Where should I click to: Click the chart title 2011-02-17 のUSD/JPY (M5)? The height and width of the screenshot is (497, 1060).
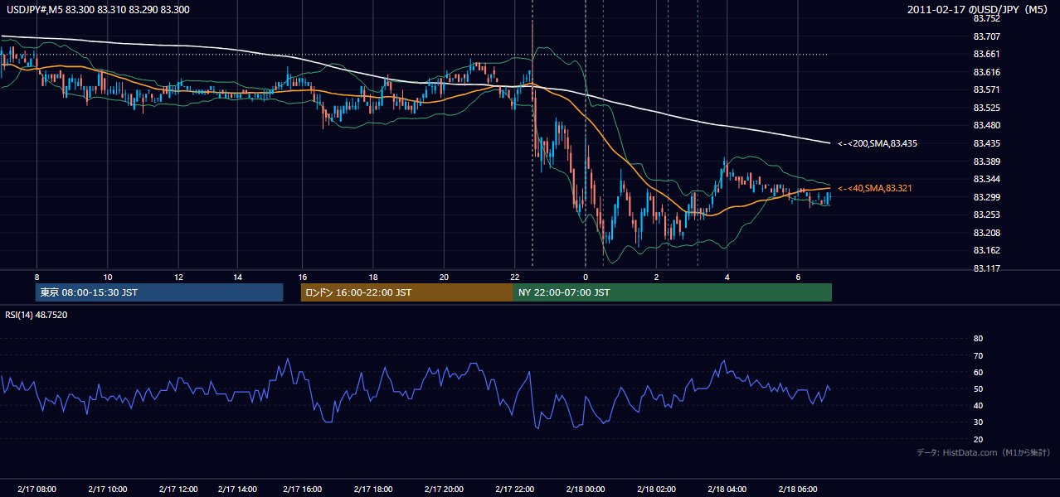979,10
